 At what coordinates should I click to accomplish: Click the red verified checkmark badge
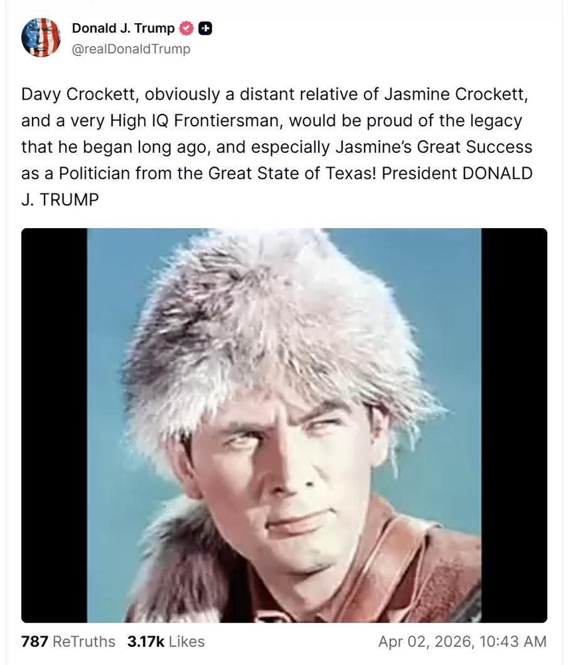(187, 29)
